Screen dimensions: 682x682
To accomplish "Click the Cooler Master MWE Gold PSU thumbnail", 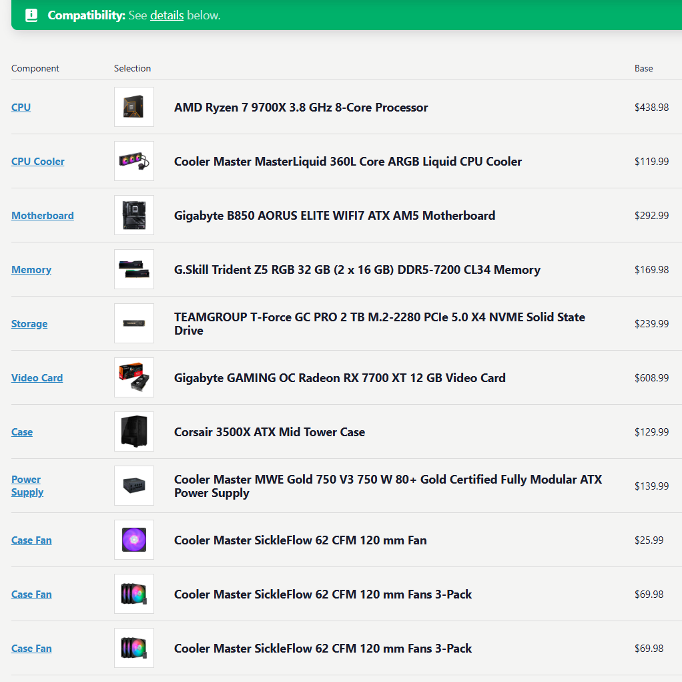I will click(x=134, y=486).
